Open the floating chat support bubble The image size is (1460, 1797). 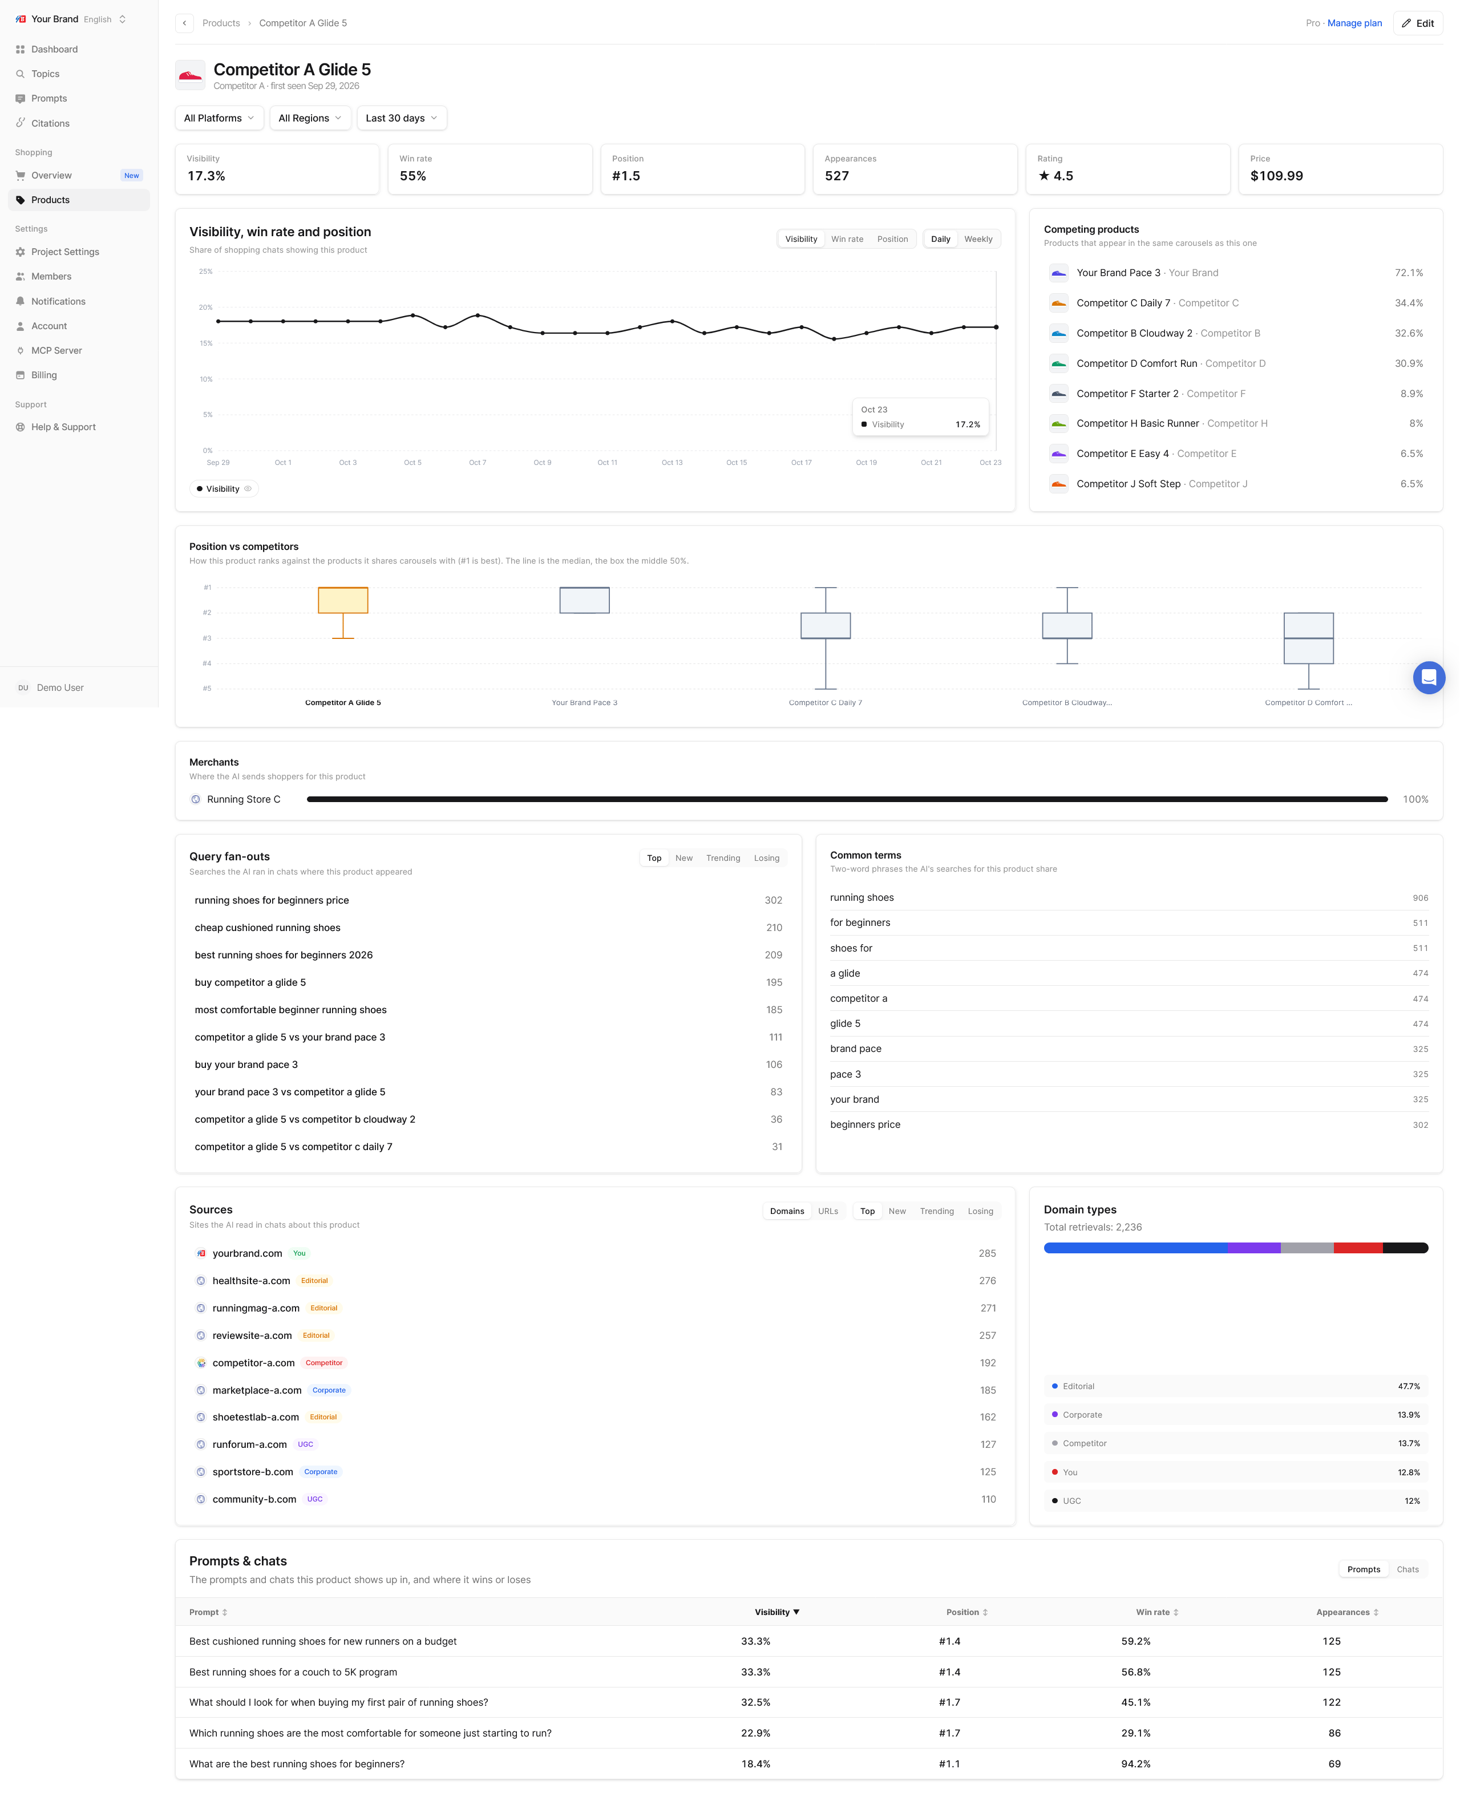coord(1428,678)
